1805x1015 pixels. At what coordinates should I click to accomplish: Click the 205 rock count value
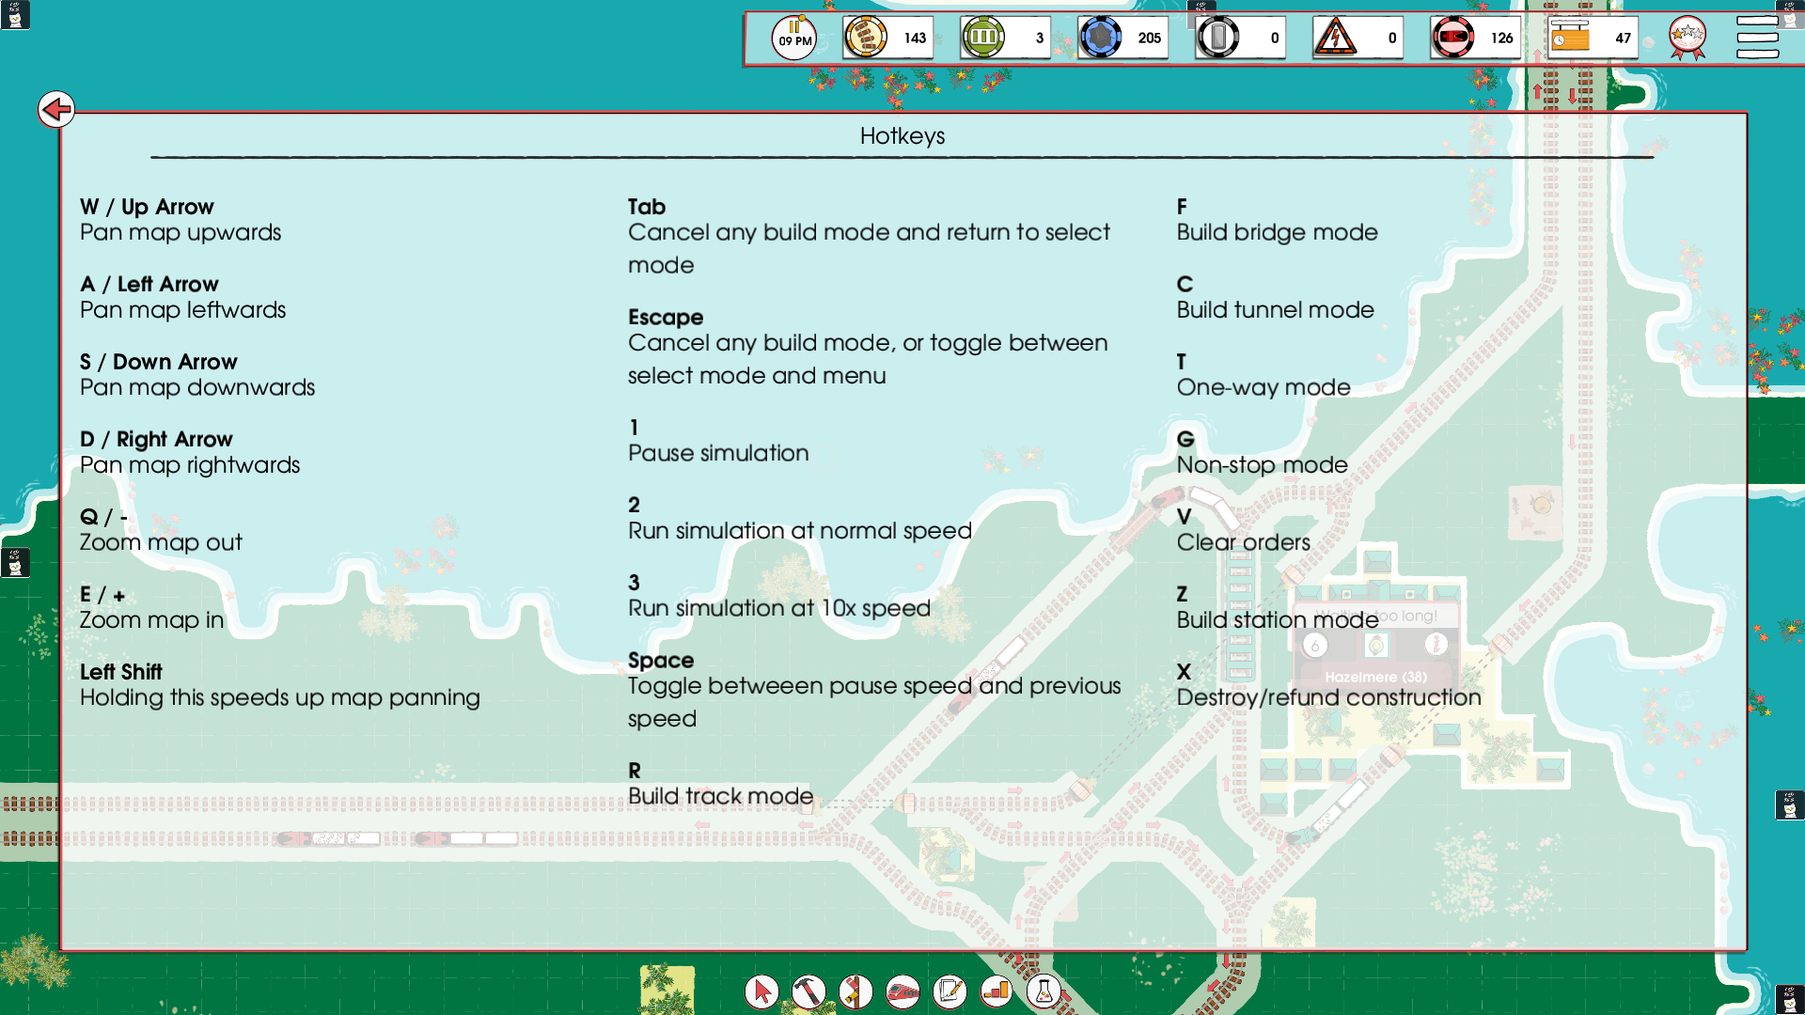(1149, 39)
